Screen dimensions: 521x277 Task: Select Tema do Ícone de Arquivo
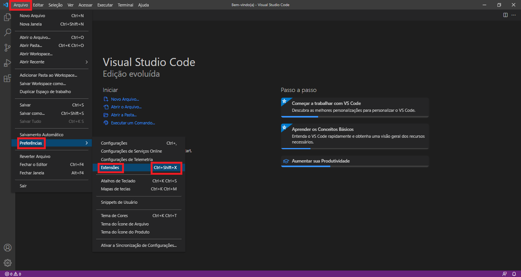(x=139, y=224)
